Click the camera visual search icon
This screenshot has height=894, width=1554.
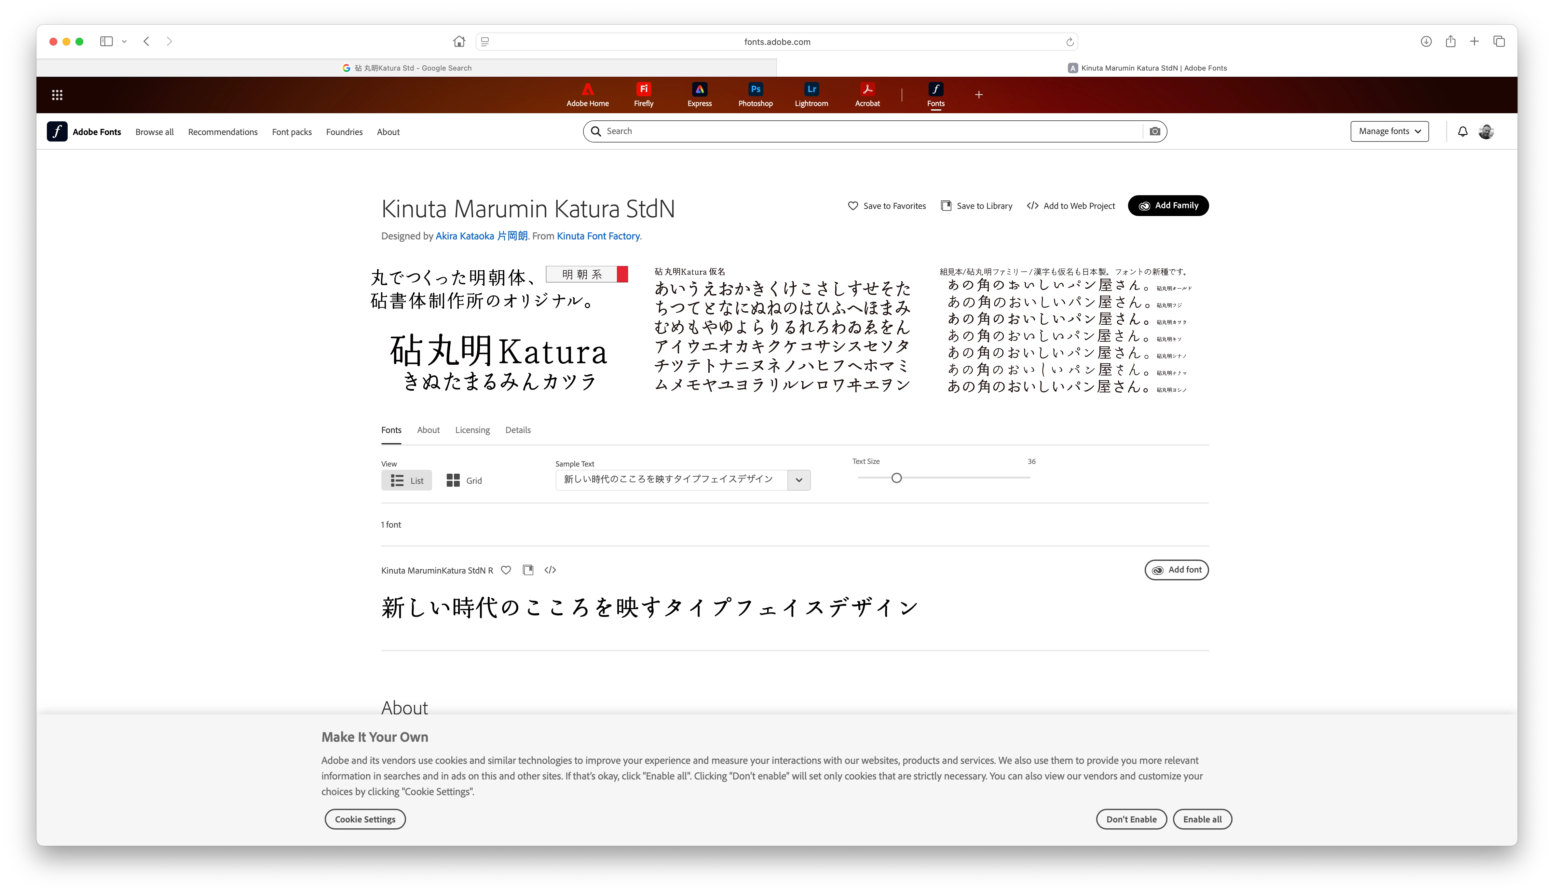1154,131
